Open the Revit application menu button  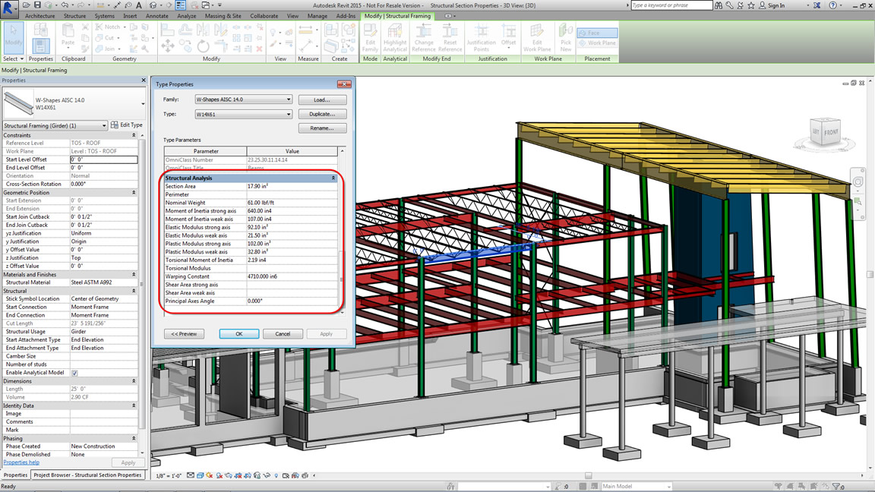pyautogui.click(x=8, y=9)
